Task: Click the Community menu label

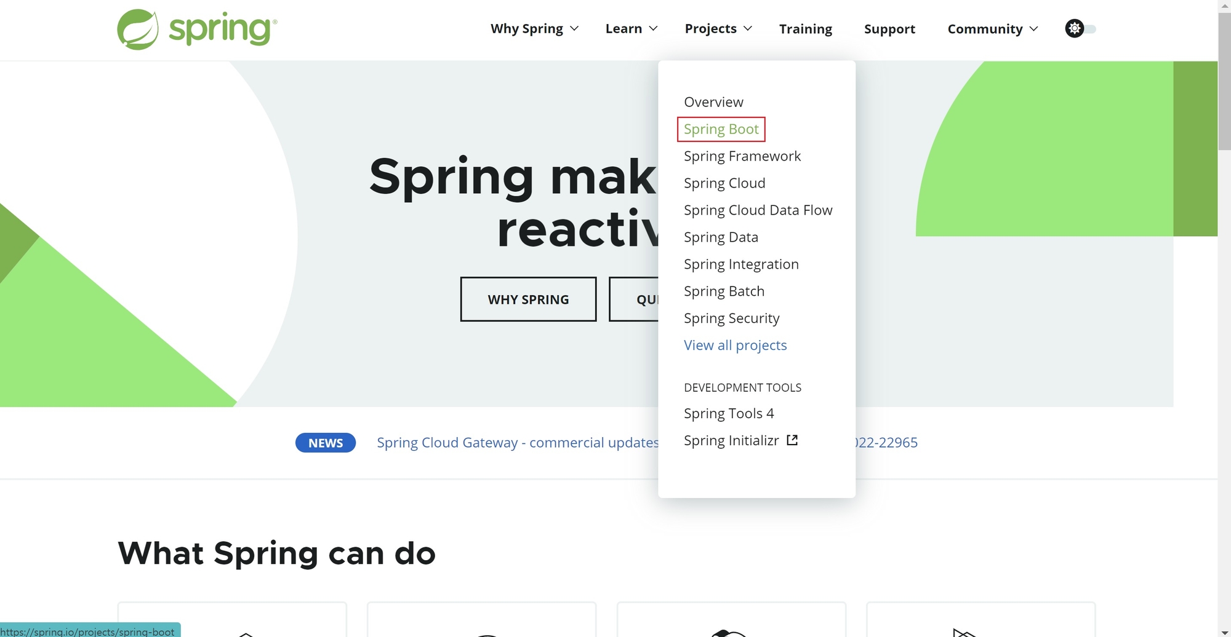Action: tap(985, 29)
